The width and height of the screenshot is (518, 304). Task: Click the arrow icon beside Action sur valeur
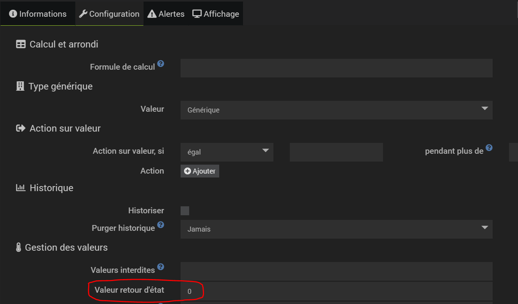pos(21,128)
